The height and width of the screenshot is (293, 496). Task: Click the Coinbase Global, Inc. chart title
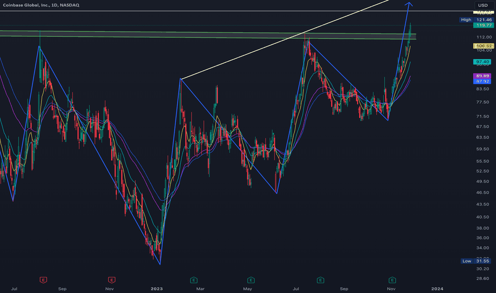pos(41,5)
